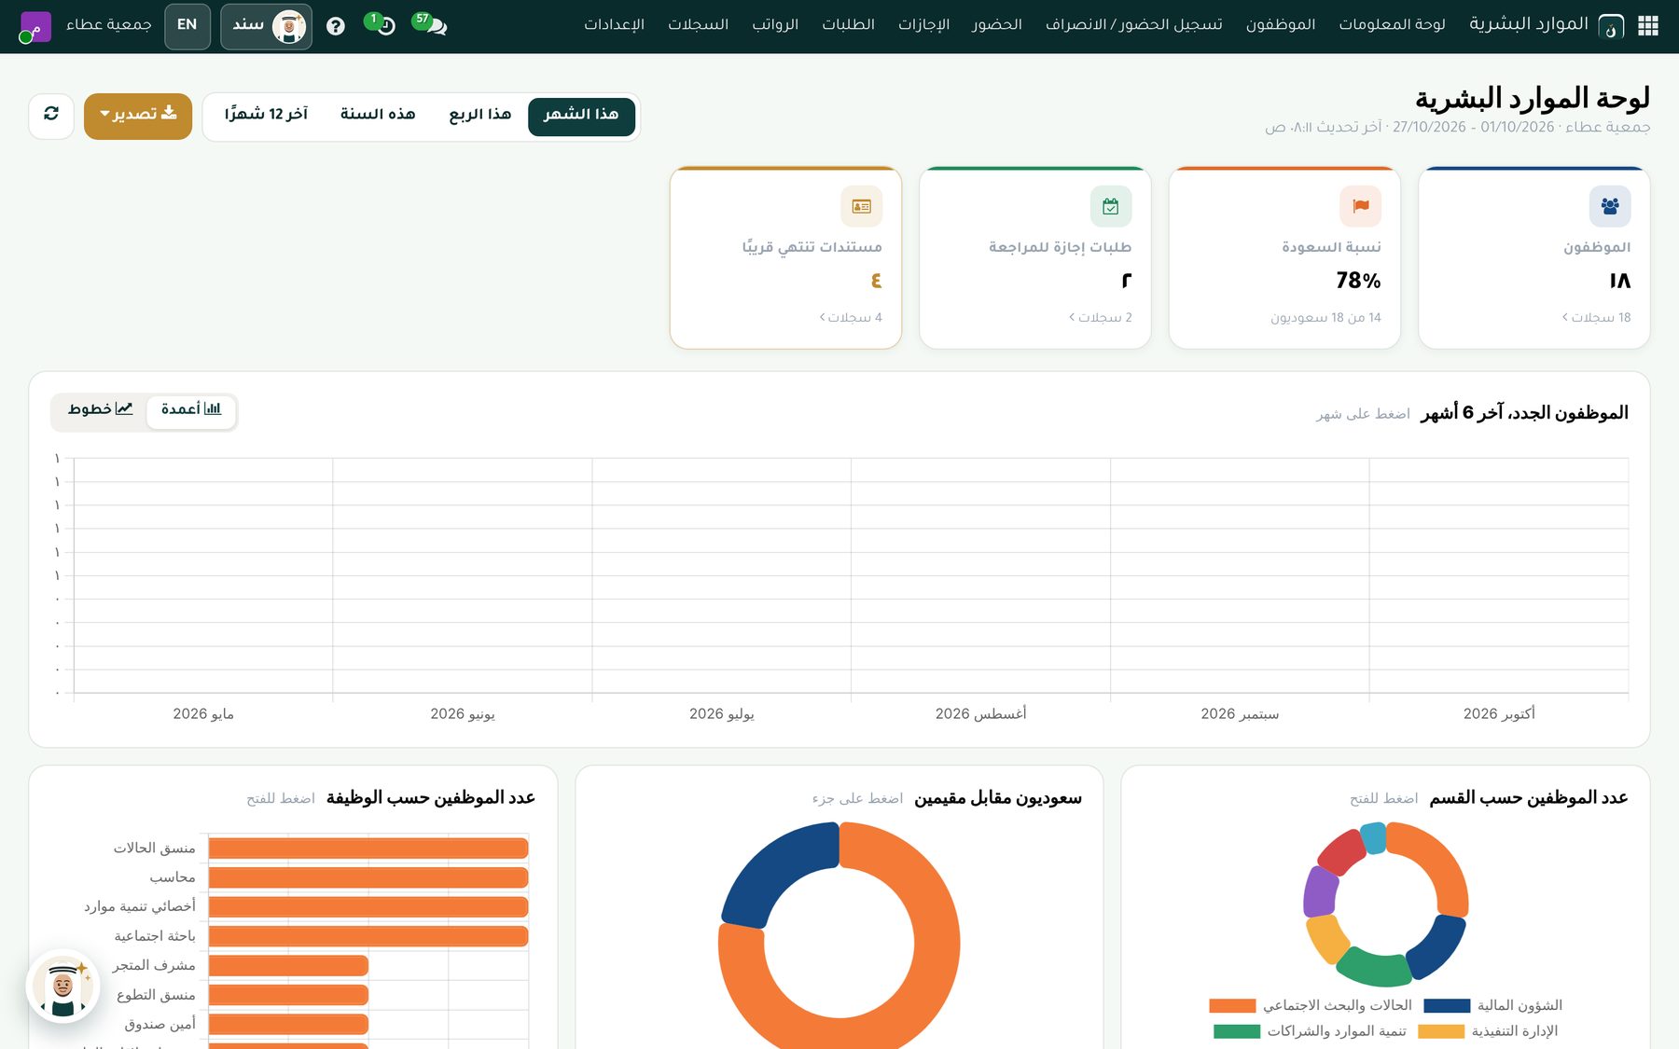Refresh the dashboard with the reload icon
This screenshot has width=1679, height=1049.
51,116
